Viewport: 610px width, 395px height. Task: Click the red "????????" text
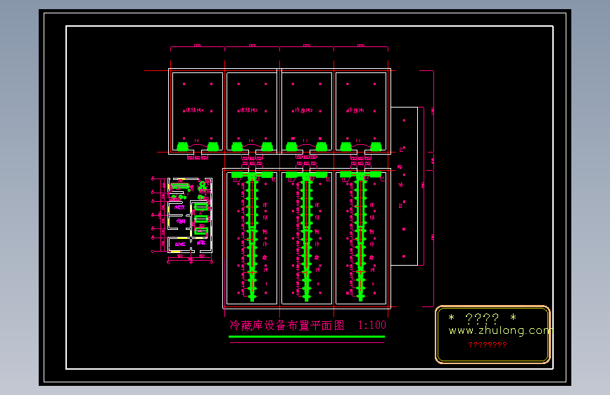(x=488, y=345)
